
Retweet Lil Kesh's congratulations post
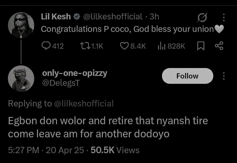coord(85,46)
